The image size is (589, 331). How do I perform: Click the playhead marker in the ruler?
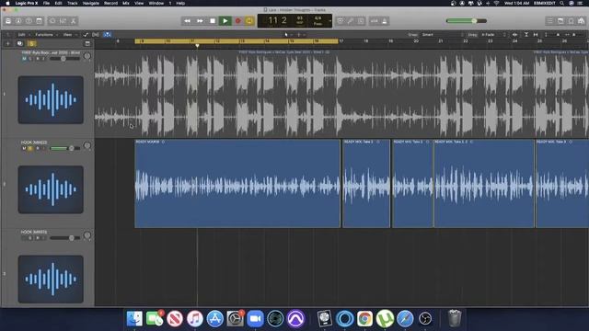point(197,46)
